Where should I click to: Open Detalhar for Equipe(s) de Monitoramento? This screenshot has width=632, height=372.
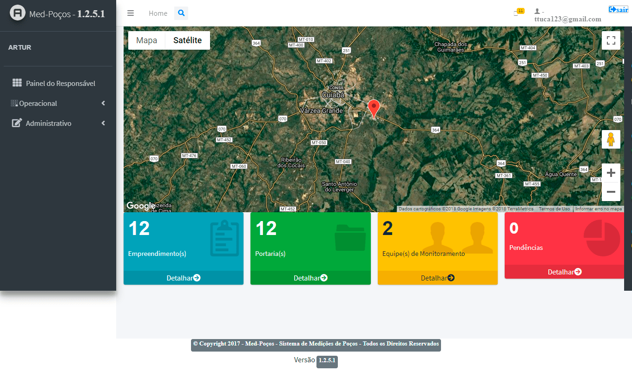pyautogui.click(x=437, y=278)
